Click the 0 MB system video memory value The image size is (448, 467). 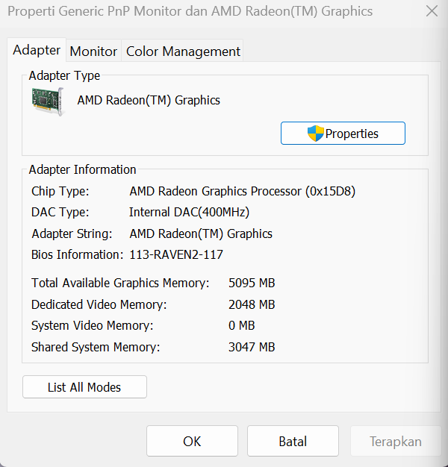click(x=241, y=325)
